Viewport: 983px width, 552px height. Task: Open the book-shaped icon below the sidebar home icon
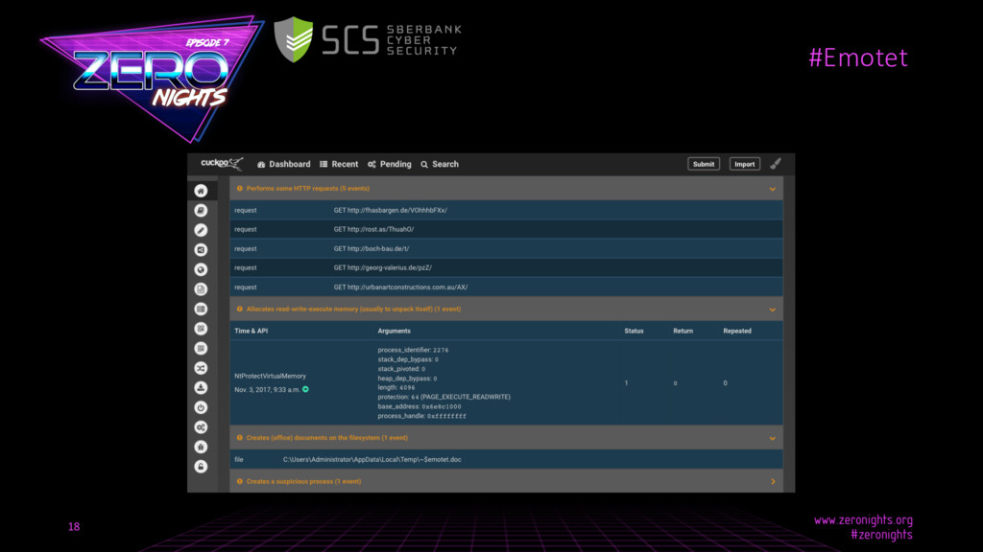pyautogui.click(x=201, y=210)
